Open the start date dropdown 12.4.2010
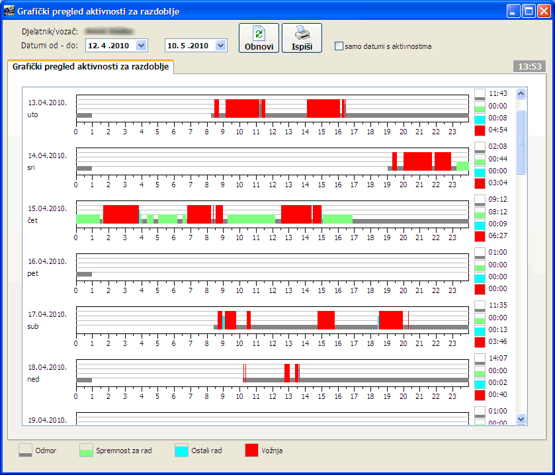This screenshot has height=475, width=555. (x=141, y=46)
